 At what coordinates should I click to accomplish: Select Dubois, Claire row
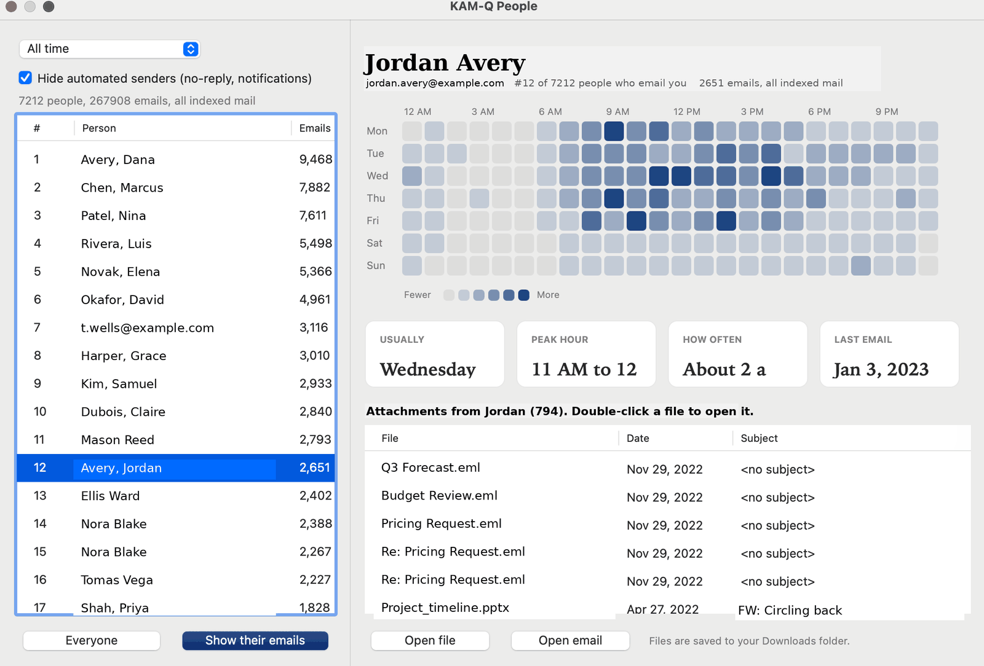(x=176, y=412)
